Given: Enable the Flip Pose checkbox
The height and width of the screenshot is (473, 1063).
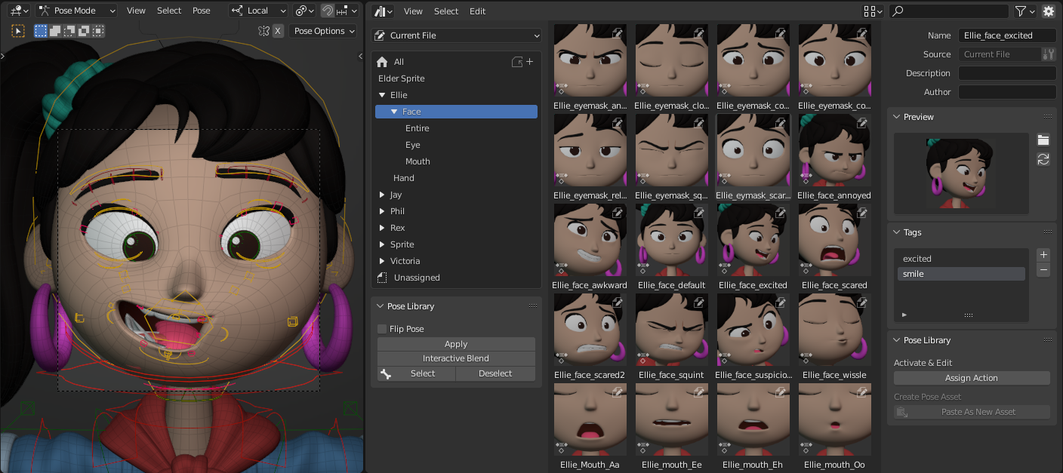Looking at the screenshot, I should click(x=381, y=329).
